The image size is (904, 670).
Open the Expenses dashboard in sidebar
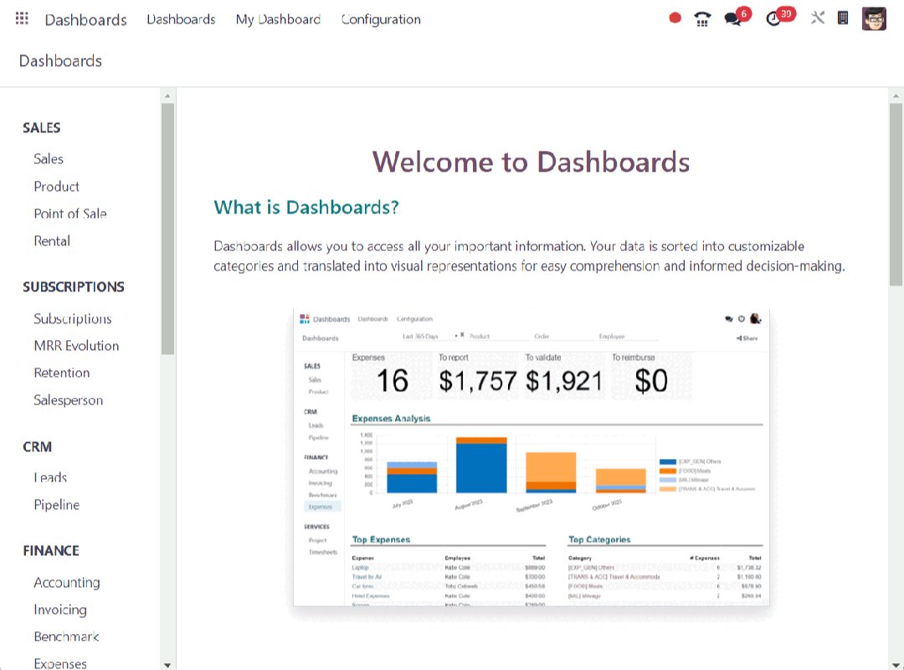point(60,663)
